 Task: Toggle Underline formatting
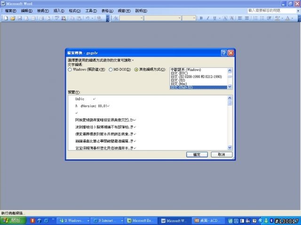pyautogui.click(x=214, y=18)
